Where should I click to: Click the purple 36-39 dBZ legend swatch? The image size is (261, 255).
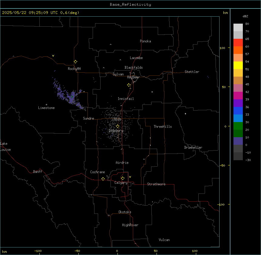(238, 103)
